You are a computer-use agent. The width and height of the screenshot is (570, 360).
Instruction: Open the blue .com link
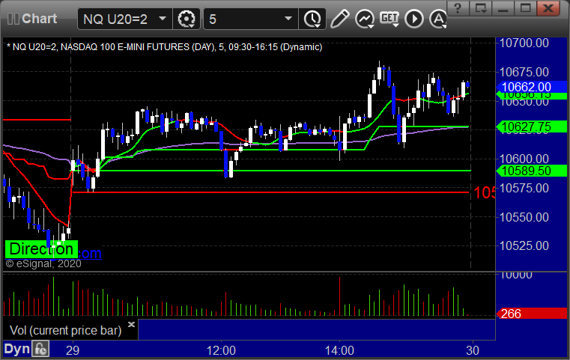point(89,253)
